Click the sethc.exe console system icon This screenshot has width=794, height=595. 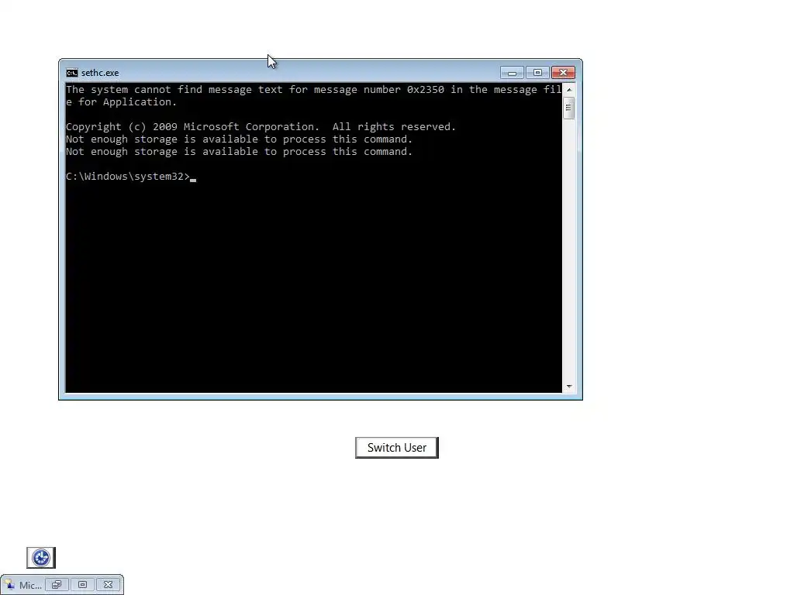point(72,73)
